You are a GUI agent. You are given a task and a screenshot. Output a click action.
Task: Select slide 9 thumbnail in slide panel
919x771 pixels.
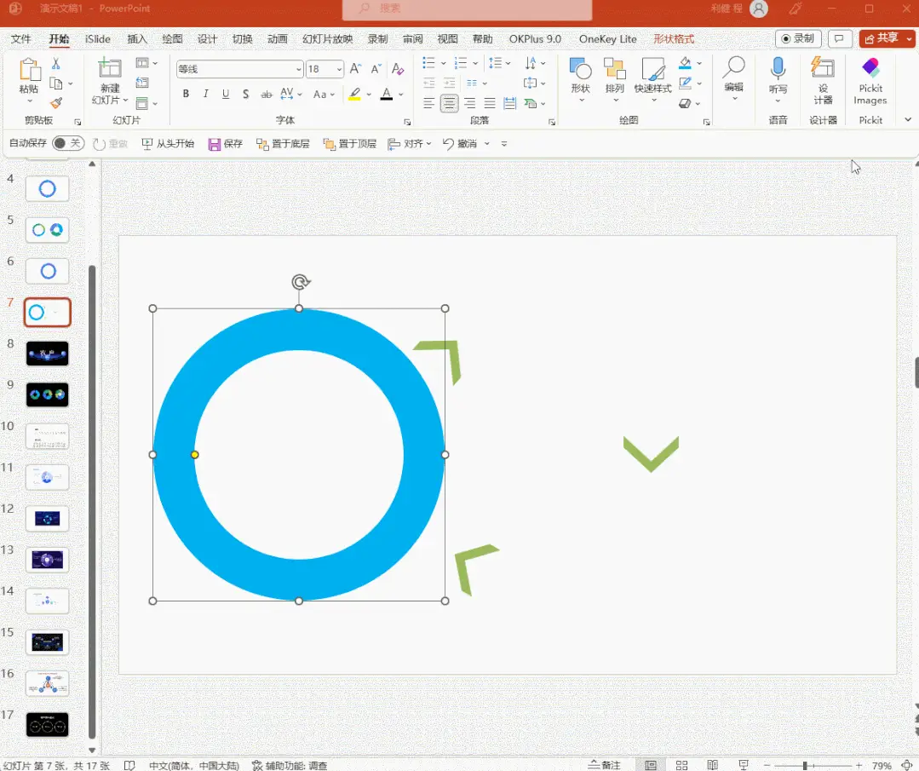point(48,394)
